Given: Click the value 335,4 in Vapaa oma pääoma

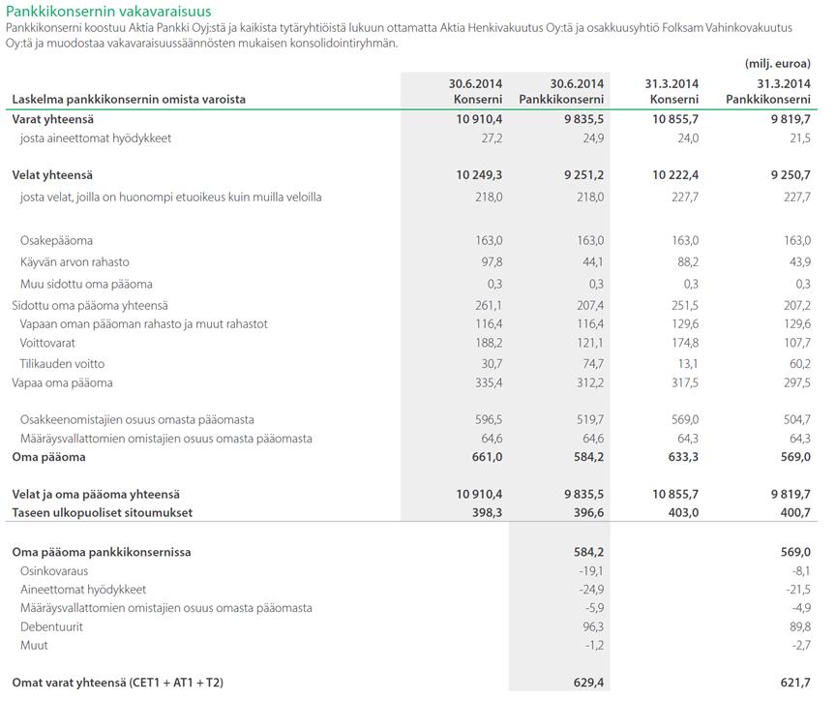Looking at the screenshot, I should point(489,383).
